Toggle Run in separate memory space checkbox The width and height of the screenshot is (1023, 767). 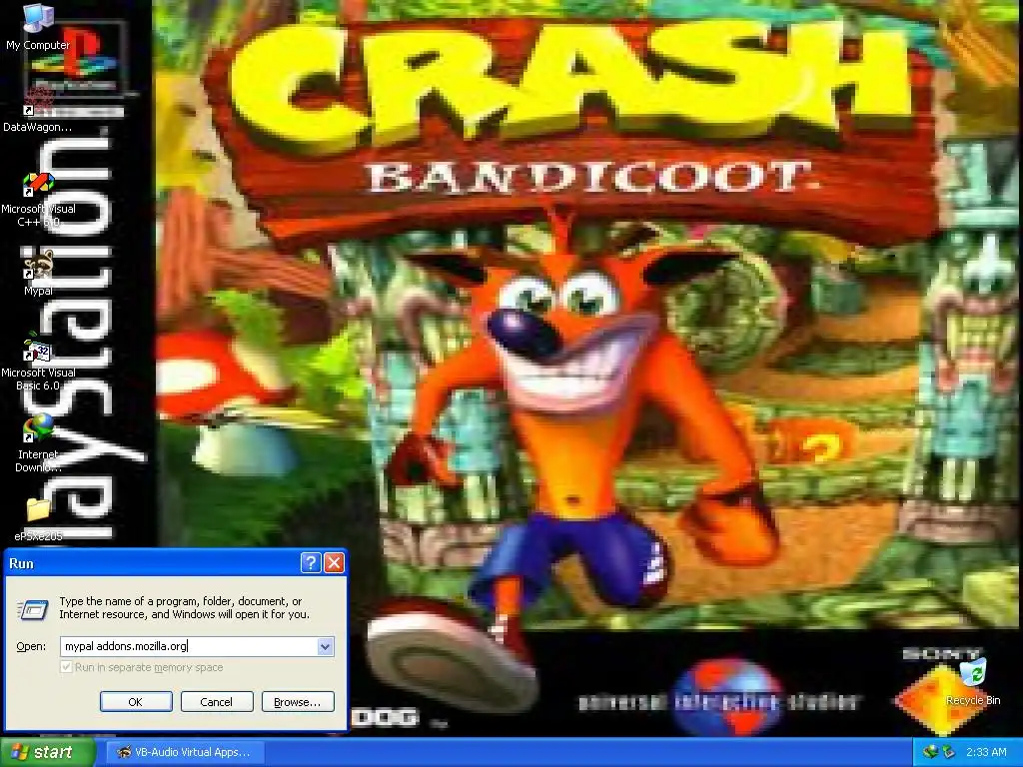point(66,667)
